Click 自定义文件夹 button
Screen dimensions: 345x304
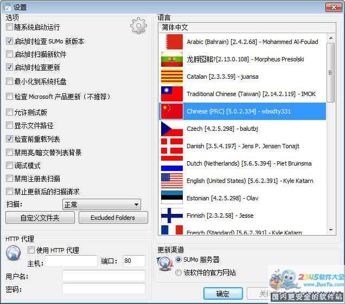pyautogui.click(x=40, y=218)
